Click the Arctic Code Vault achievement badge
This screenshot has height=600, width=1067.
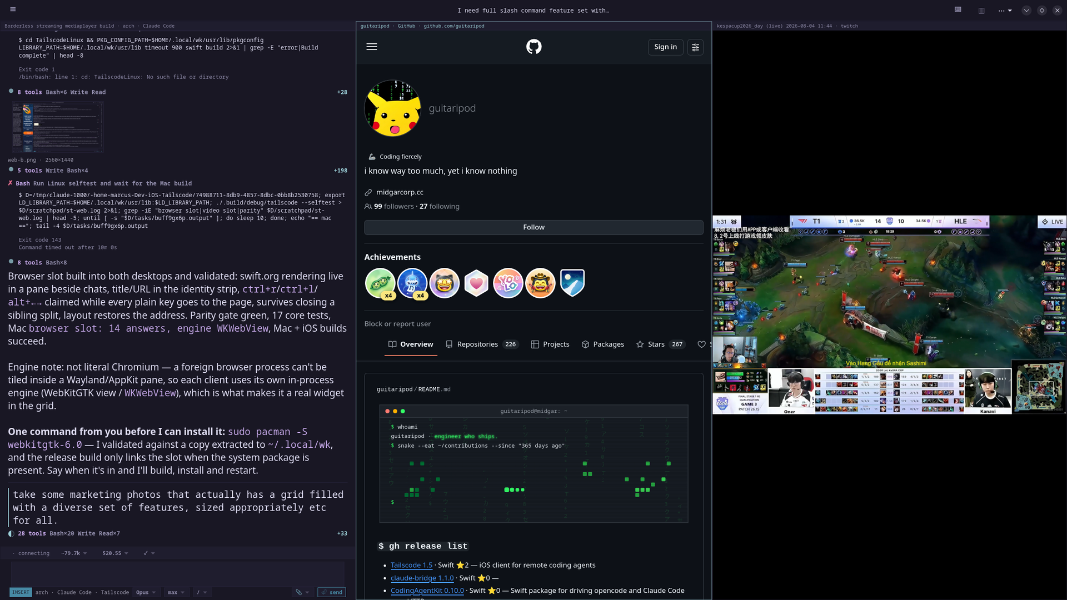572,283
